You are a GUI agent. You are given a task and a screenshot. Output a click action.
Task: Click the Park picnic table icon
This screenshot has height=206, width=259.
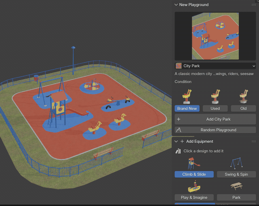236,186
